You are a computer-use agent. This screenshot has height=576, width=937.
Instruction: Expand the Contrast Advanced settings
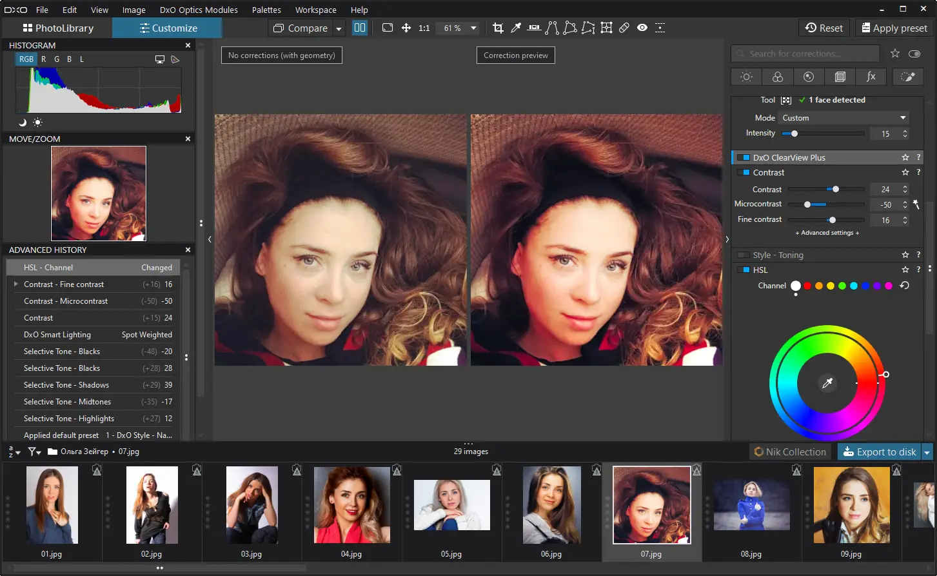point(827,233)
